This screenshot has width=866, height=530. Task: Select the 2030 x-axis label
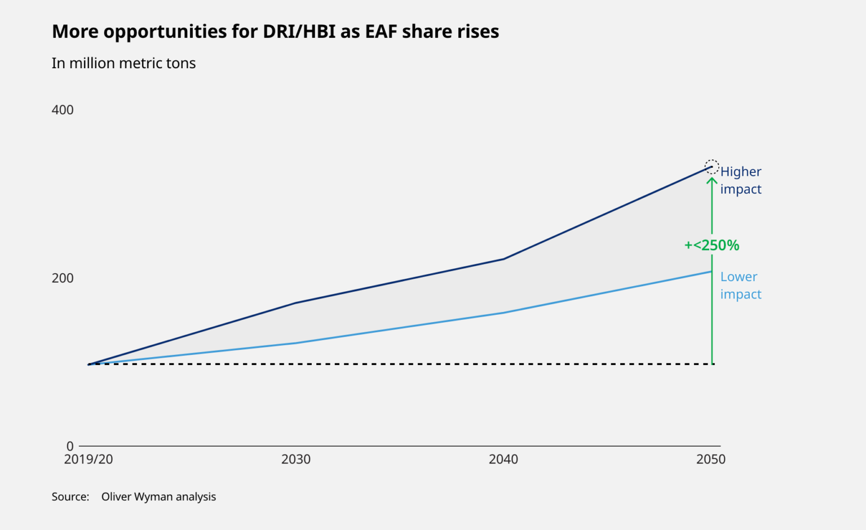coord(296,460)
